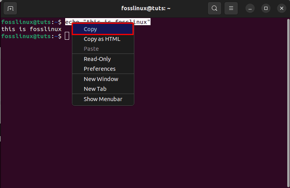The height and width of the screenshot is (188, 290).
Task: Close the terminal window
Action: click(x=281, y=8)
